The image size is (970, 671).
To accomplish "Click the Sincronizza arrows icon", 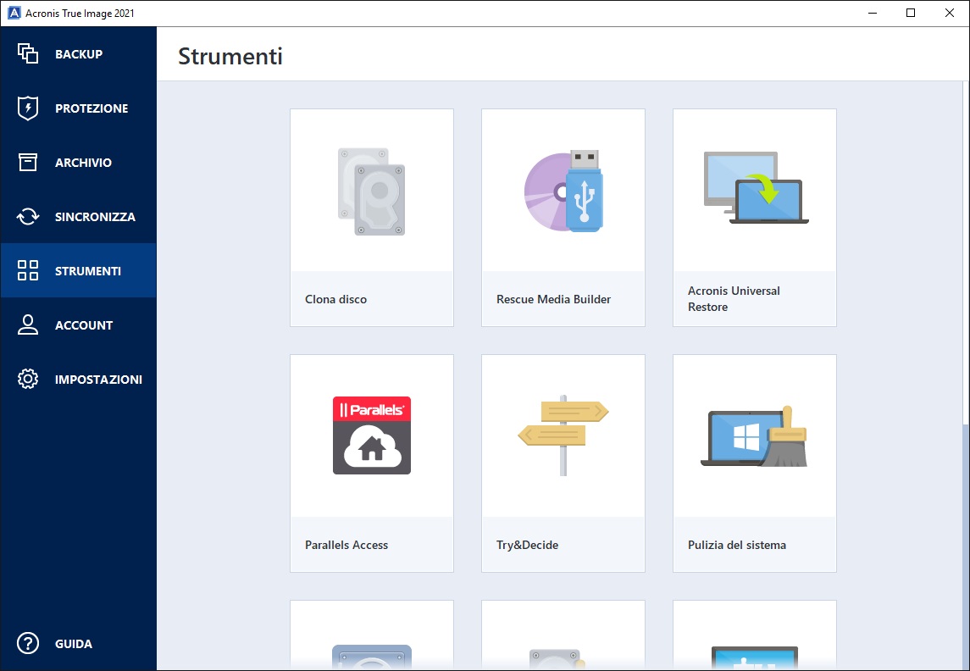I will [28, 216].
